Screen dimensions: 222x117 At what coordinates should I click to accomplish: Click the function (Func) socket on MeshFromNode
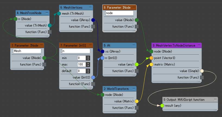click(x=50, y=32)
